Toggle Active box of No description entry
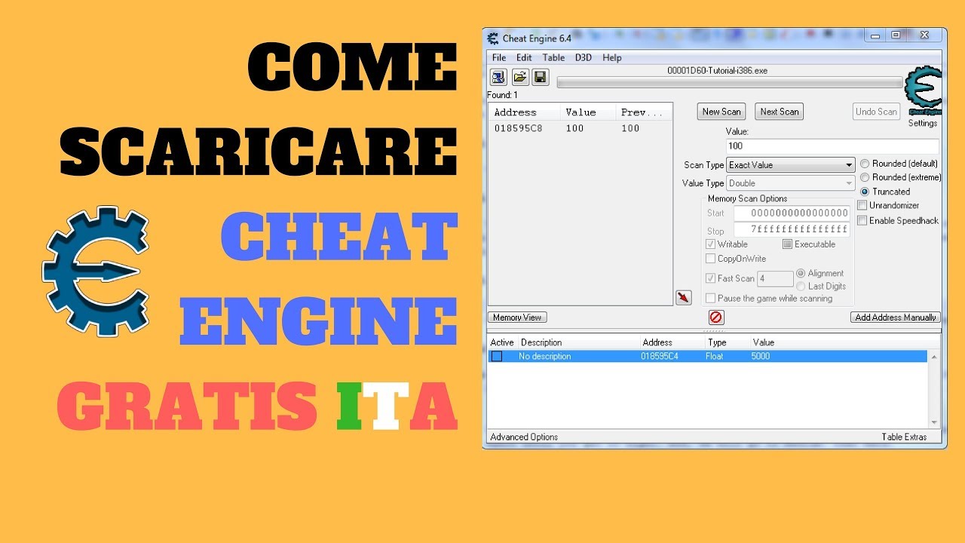Viewport: 965px width, 543px height. pos(497,356)
